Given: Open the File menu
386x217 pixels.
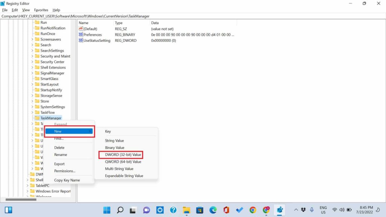Looking at the screenshot, I should click(5, 10).
